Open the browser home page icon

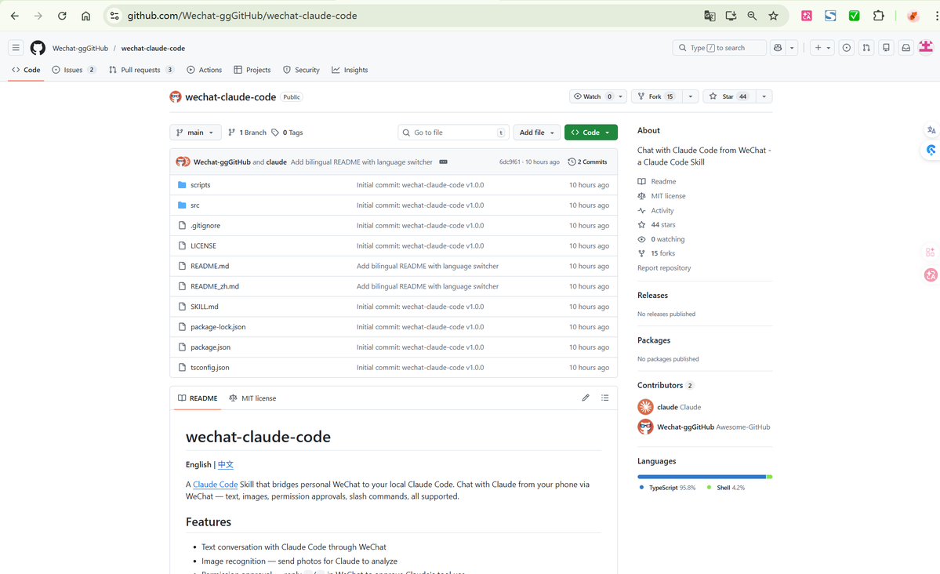[85, 16]
